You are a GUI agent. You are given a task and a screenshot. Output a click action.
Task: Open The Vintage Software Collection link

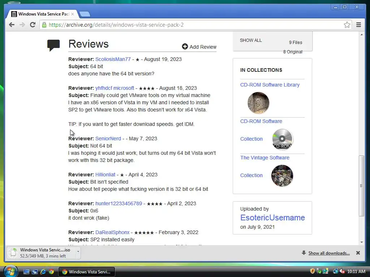pyautogui.click(x=265, y=158)
